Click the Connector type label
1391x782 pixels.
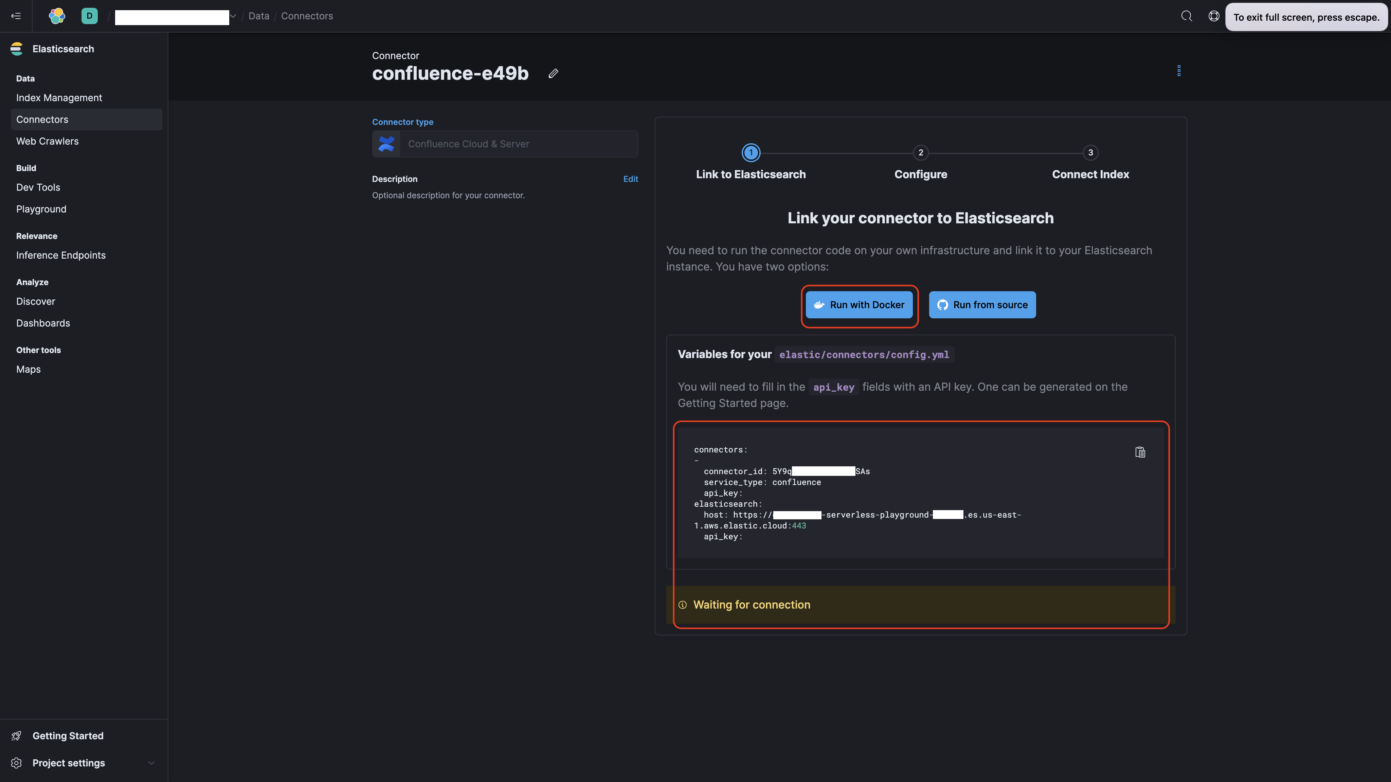coord(402,122)
